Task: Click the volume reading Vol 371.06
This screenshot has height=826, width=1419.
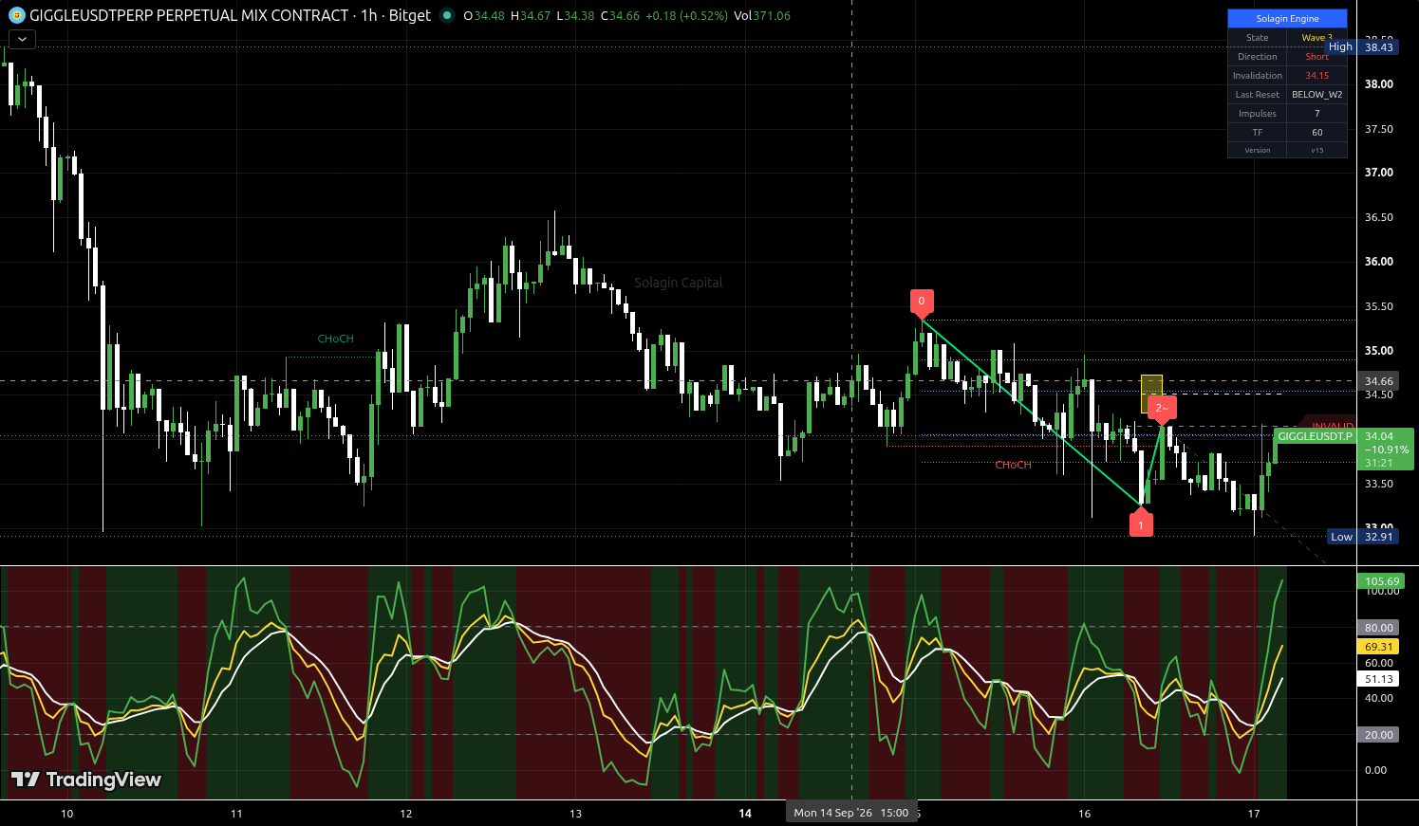Action: [x=762, y=16]
